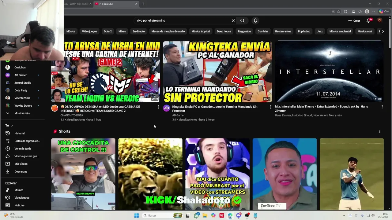Show more filter chips with right arrow
392x220 pixels.
point(383,31)
